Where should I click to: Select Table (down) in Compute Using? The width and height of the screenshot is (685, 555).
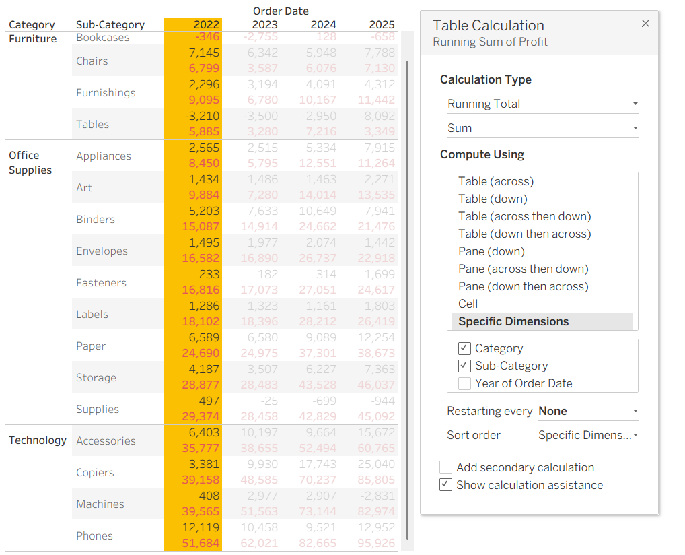493,199
